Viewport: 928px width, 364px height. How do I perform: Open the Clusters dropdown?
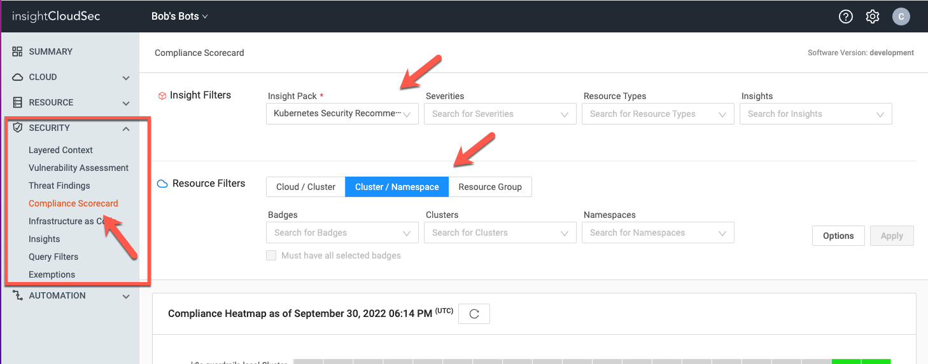point(500,233)
